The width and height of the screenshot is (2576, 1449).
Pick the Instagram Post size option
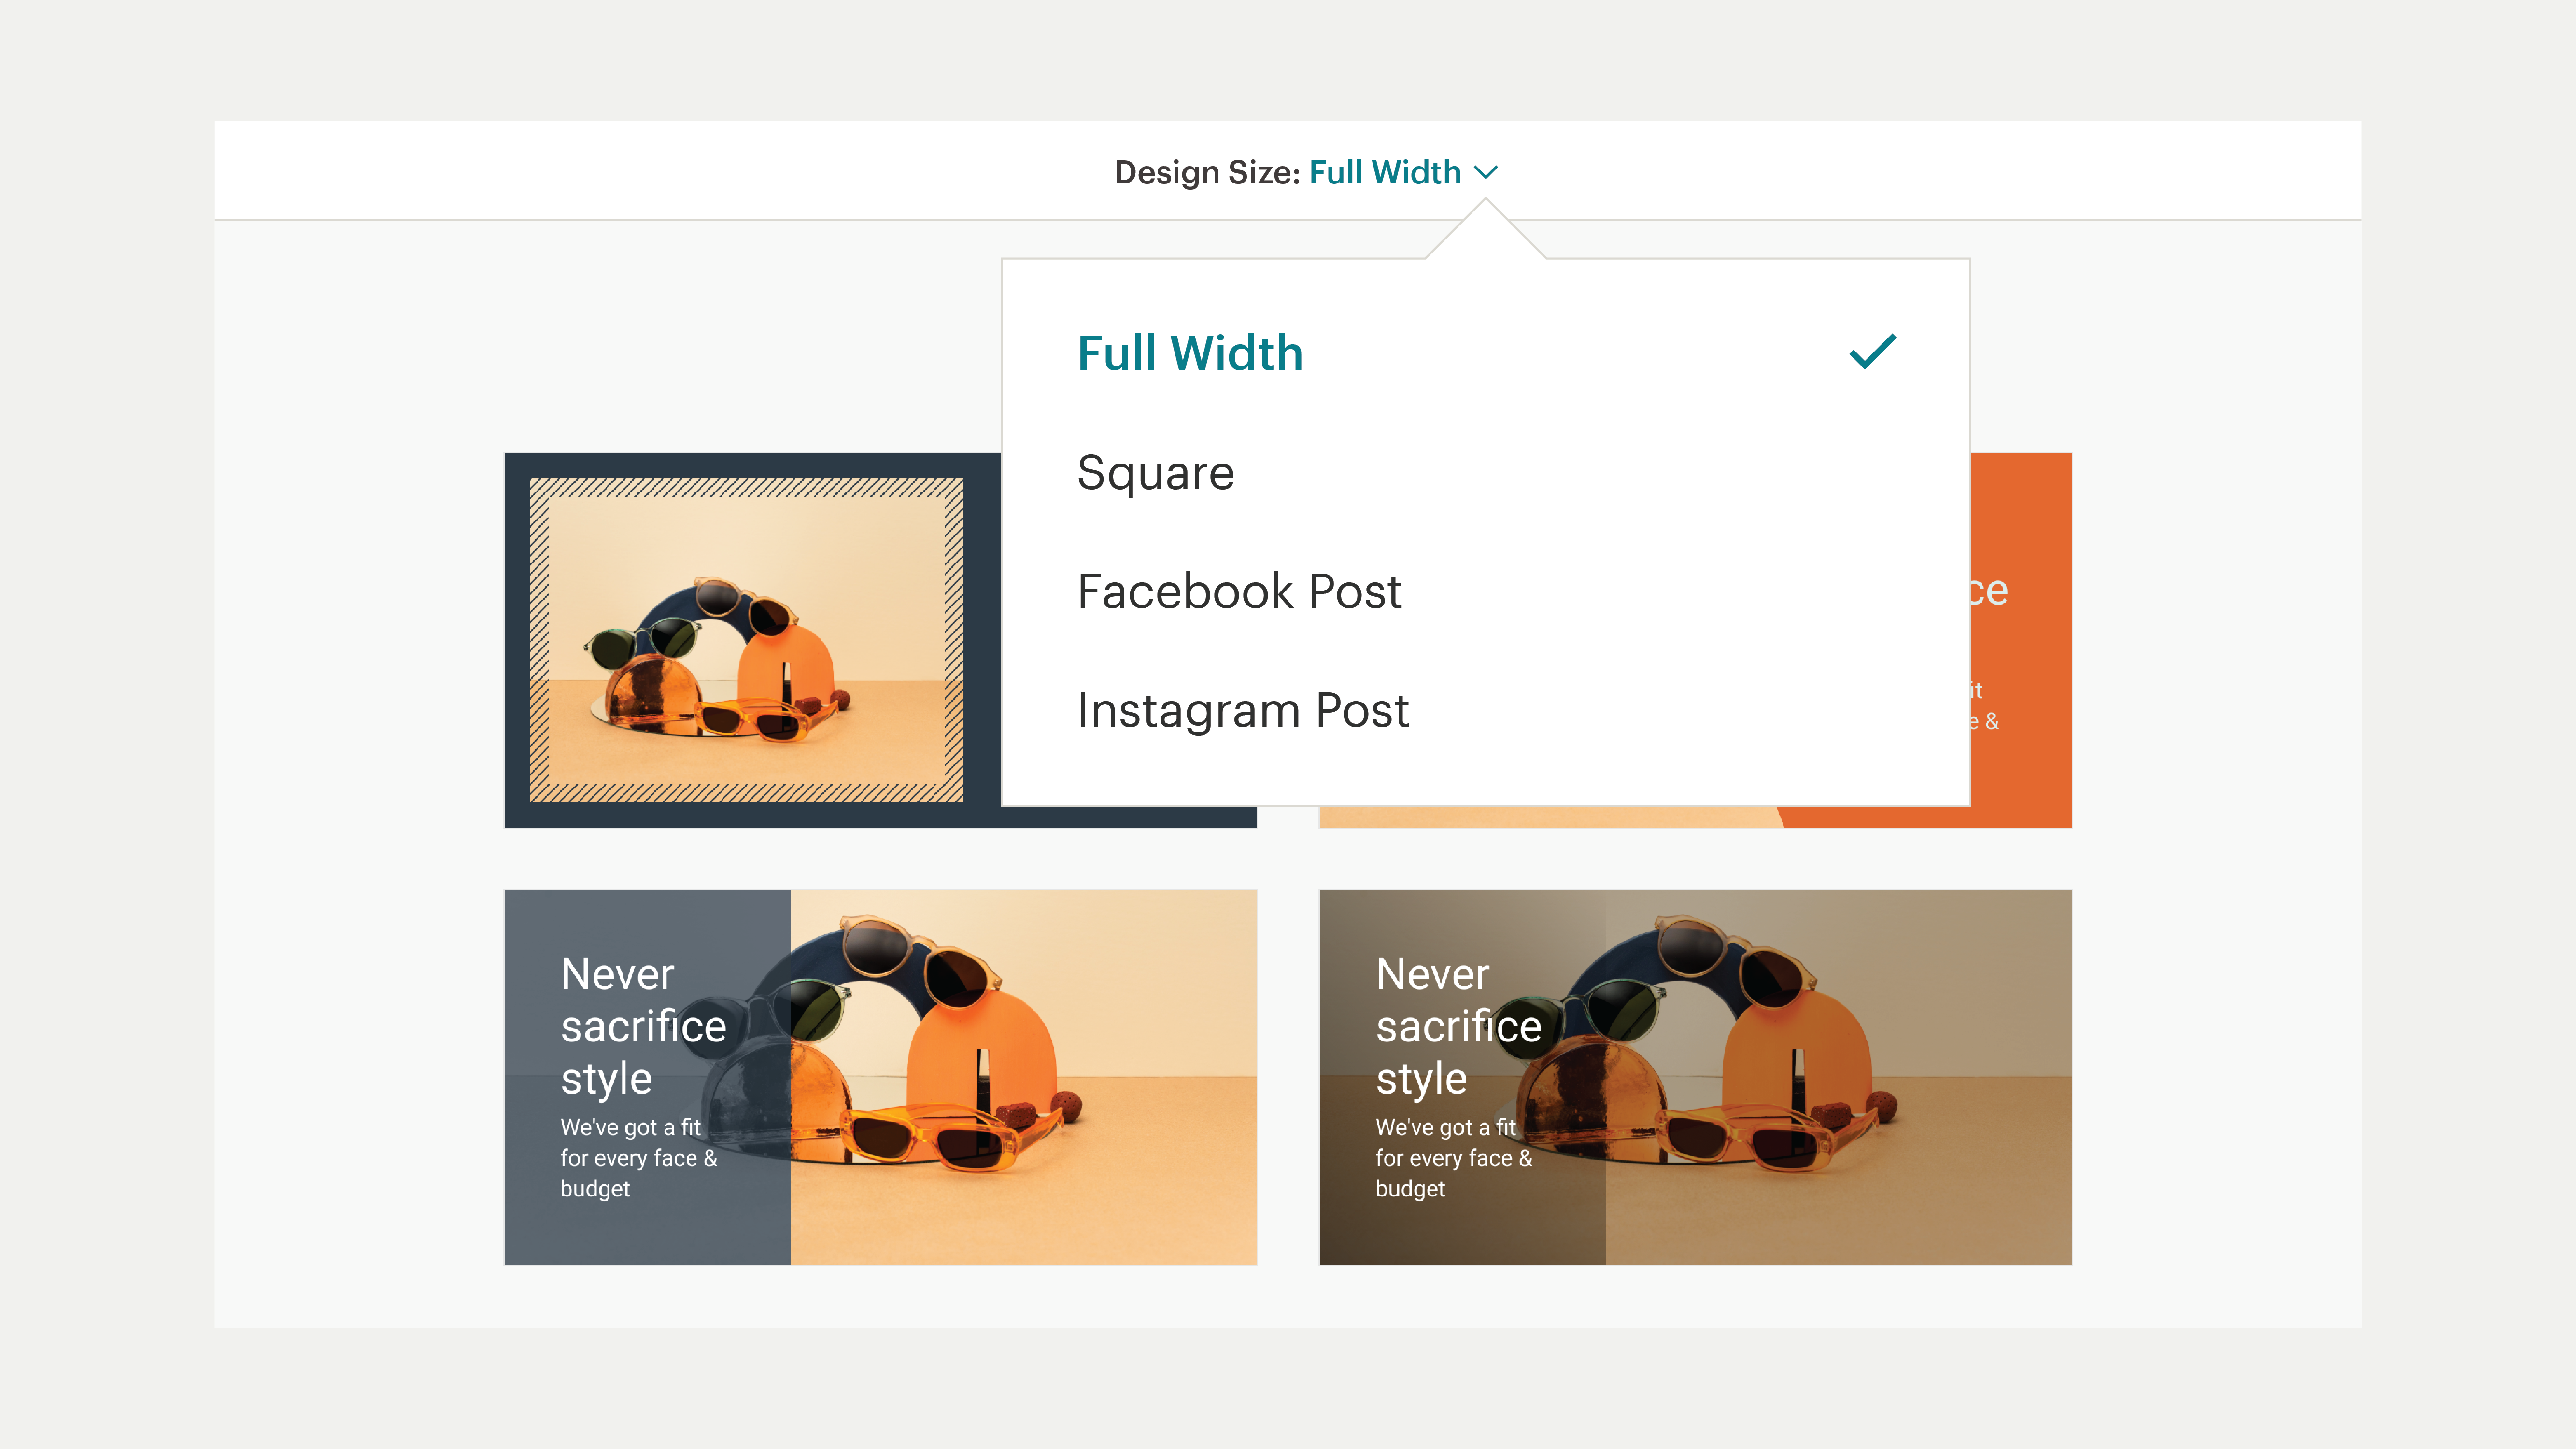tap(1243, 710)
